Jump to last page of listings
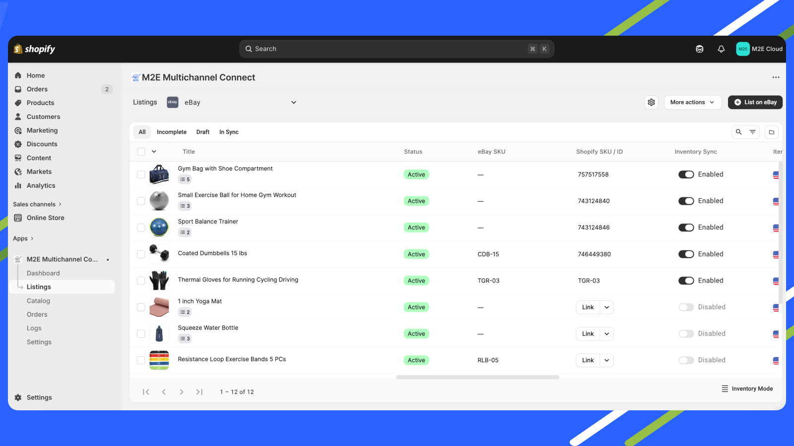 pyautogui.click(x=199, y=392)
